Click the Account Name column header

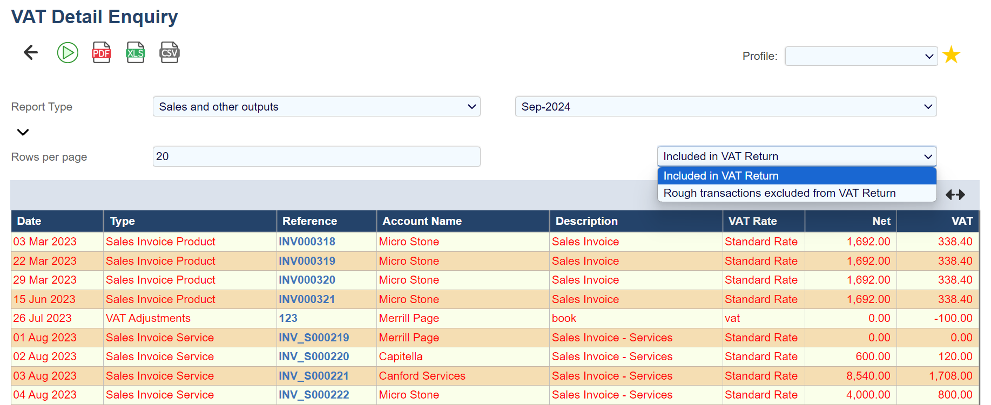(422, 221)
